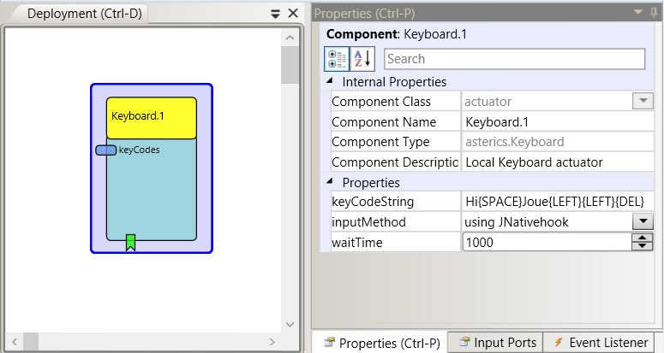Click the horizontal scrollbar left arrow
Screen dimensions: 664x353
pos(15,341)
